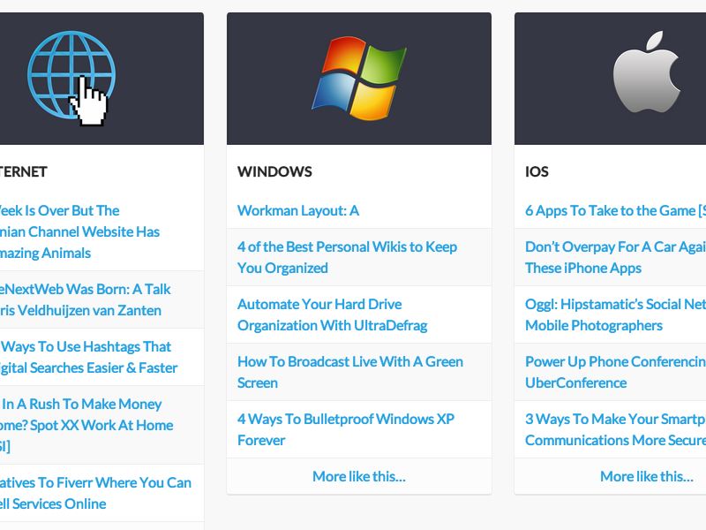This screenshot has width=706, height=530.
Task: Click the Windows logo icon
Action: [359, 78]
